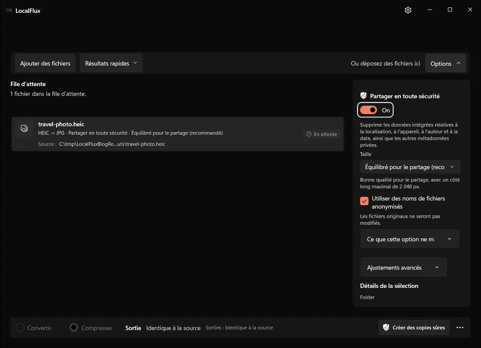
Task: Click the shield icon next to Partager en toute sécurité
Action: [x=364, y=96]
